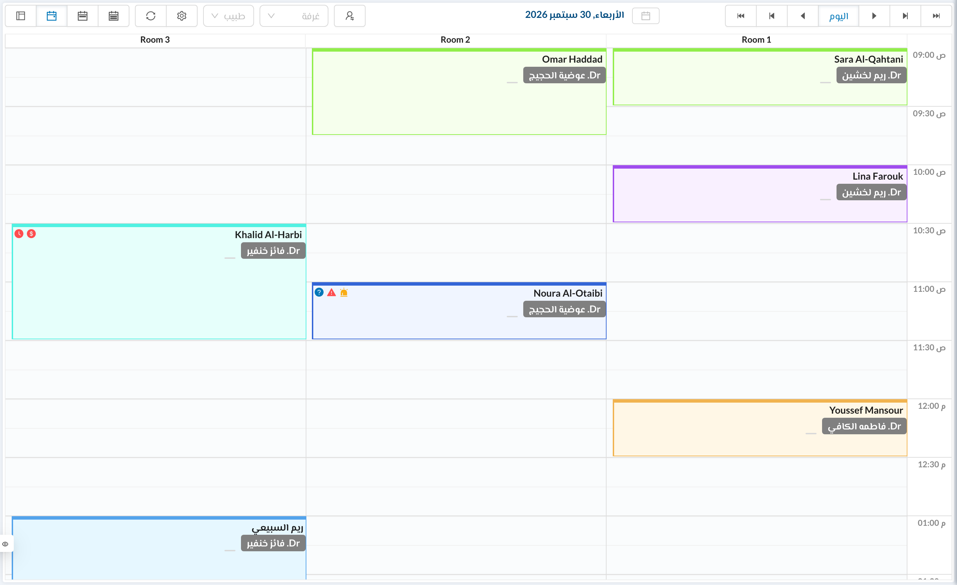Expand the طبيب doctor dropdown
The height and width of the screenshot is (585, 957).
[x=228, y=16]
